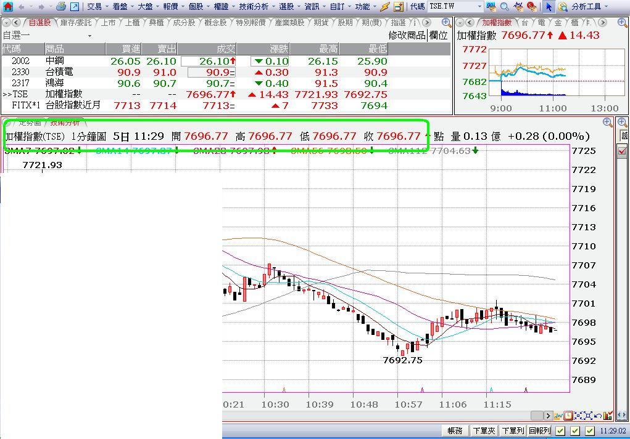630x439 pixels.
Task: Click the red clock period icon
Action: 568,416
